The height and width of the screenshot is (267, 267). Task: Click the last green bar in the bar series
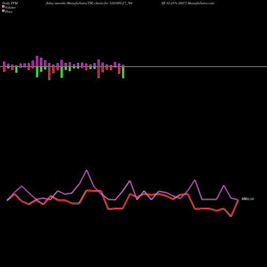point(123,72)
